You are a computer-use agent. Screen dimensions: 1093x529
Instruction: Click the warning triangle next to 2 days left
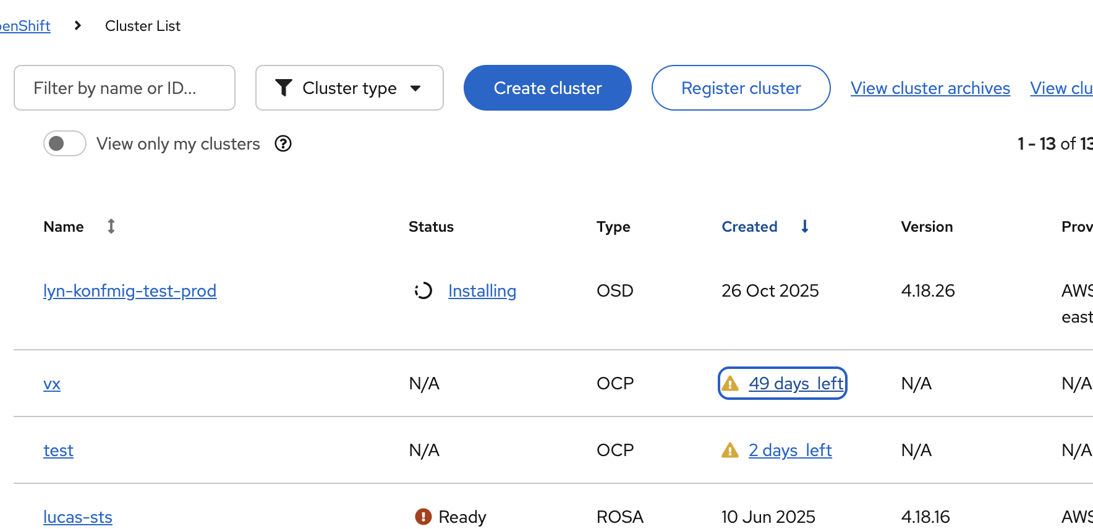730,451
